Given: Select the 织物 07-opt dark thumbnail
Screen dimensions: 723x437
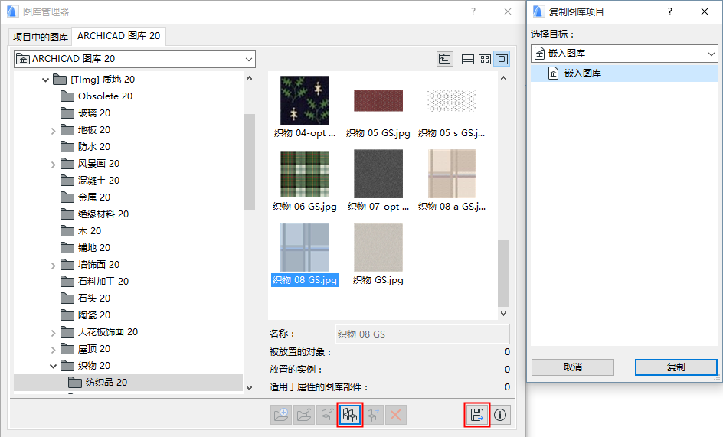Looking at the screenshot, I should pos(378,174).
